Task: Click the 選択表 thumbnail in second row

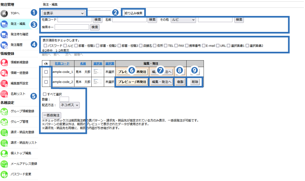Action: click(98, 82)
